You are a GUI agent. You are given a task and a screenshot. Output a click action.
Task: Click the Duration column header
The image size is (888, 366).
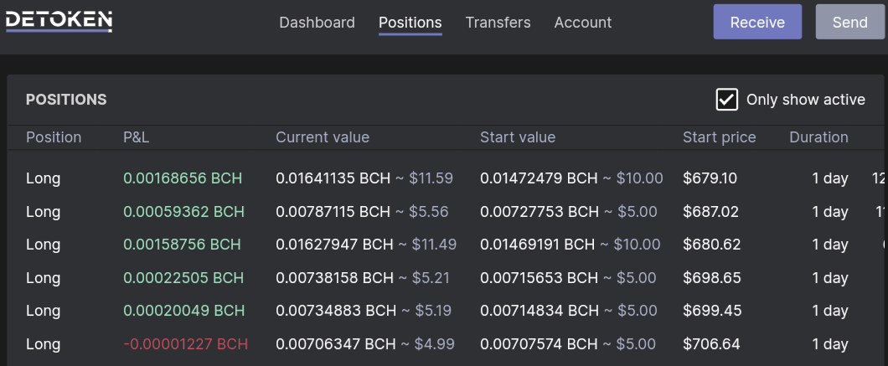[x=819, y=137]
